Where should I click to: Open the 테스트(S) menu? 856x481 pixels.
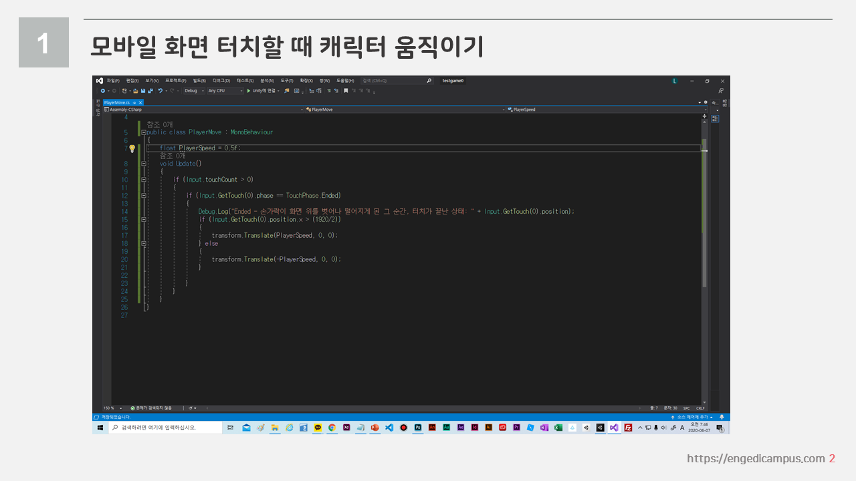(x=245, y=81)
